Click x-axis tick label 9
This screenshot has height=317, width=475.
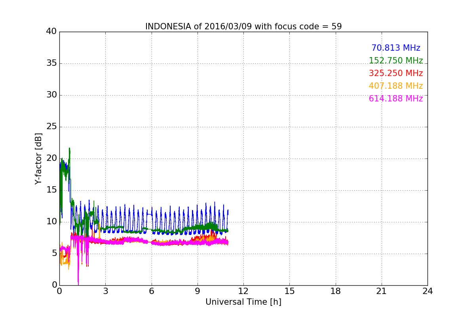(198, 291)
